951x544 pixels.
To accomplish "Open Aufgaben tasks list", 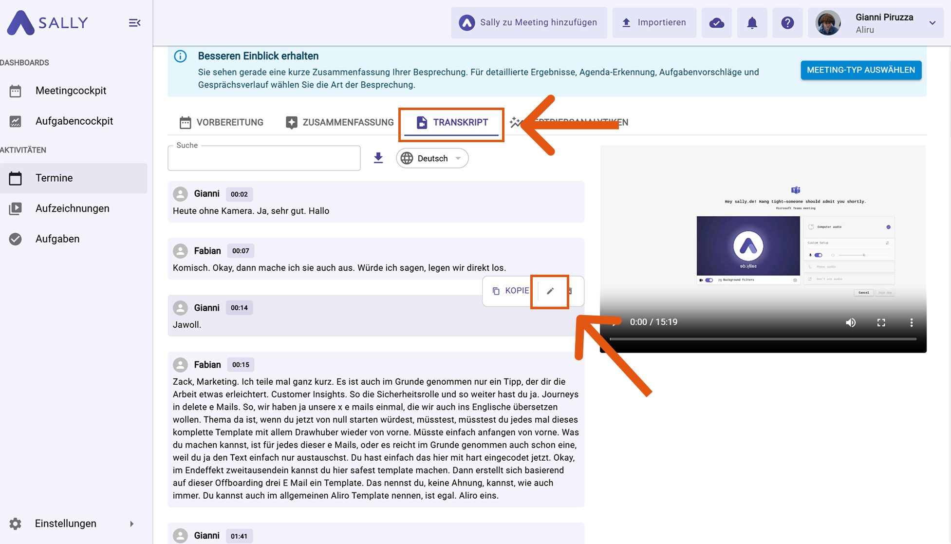I will click(x=57, y=239).
